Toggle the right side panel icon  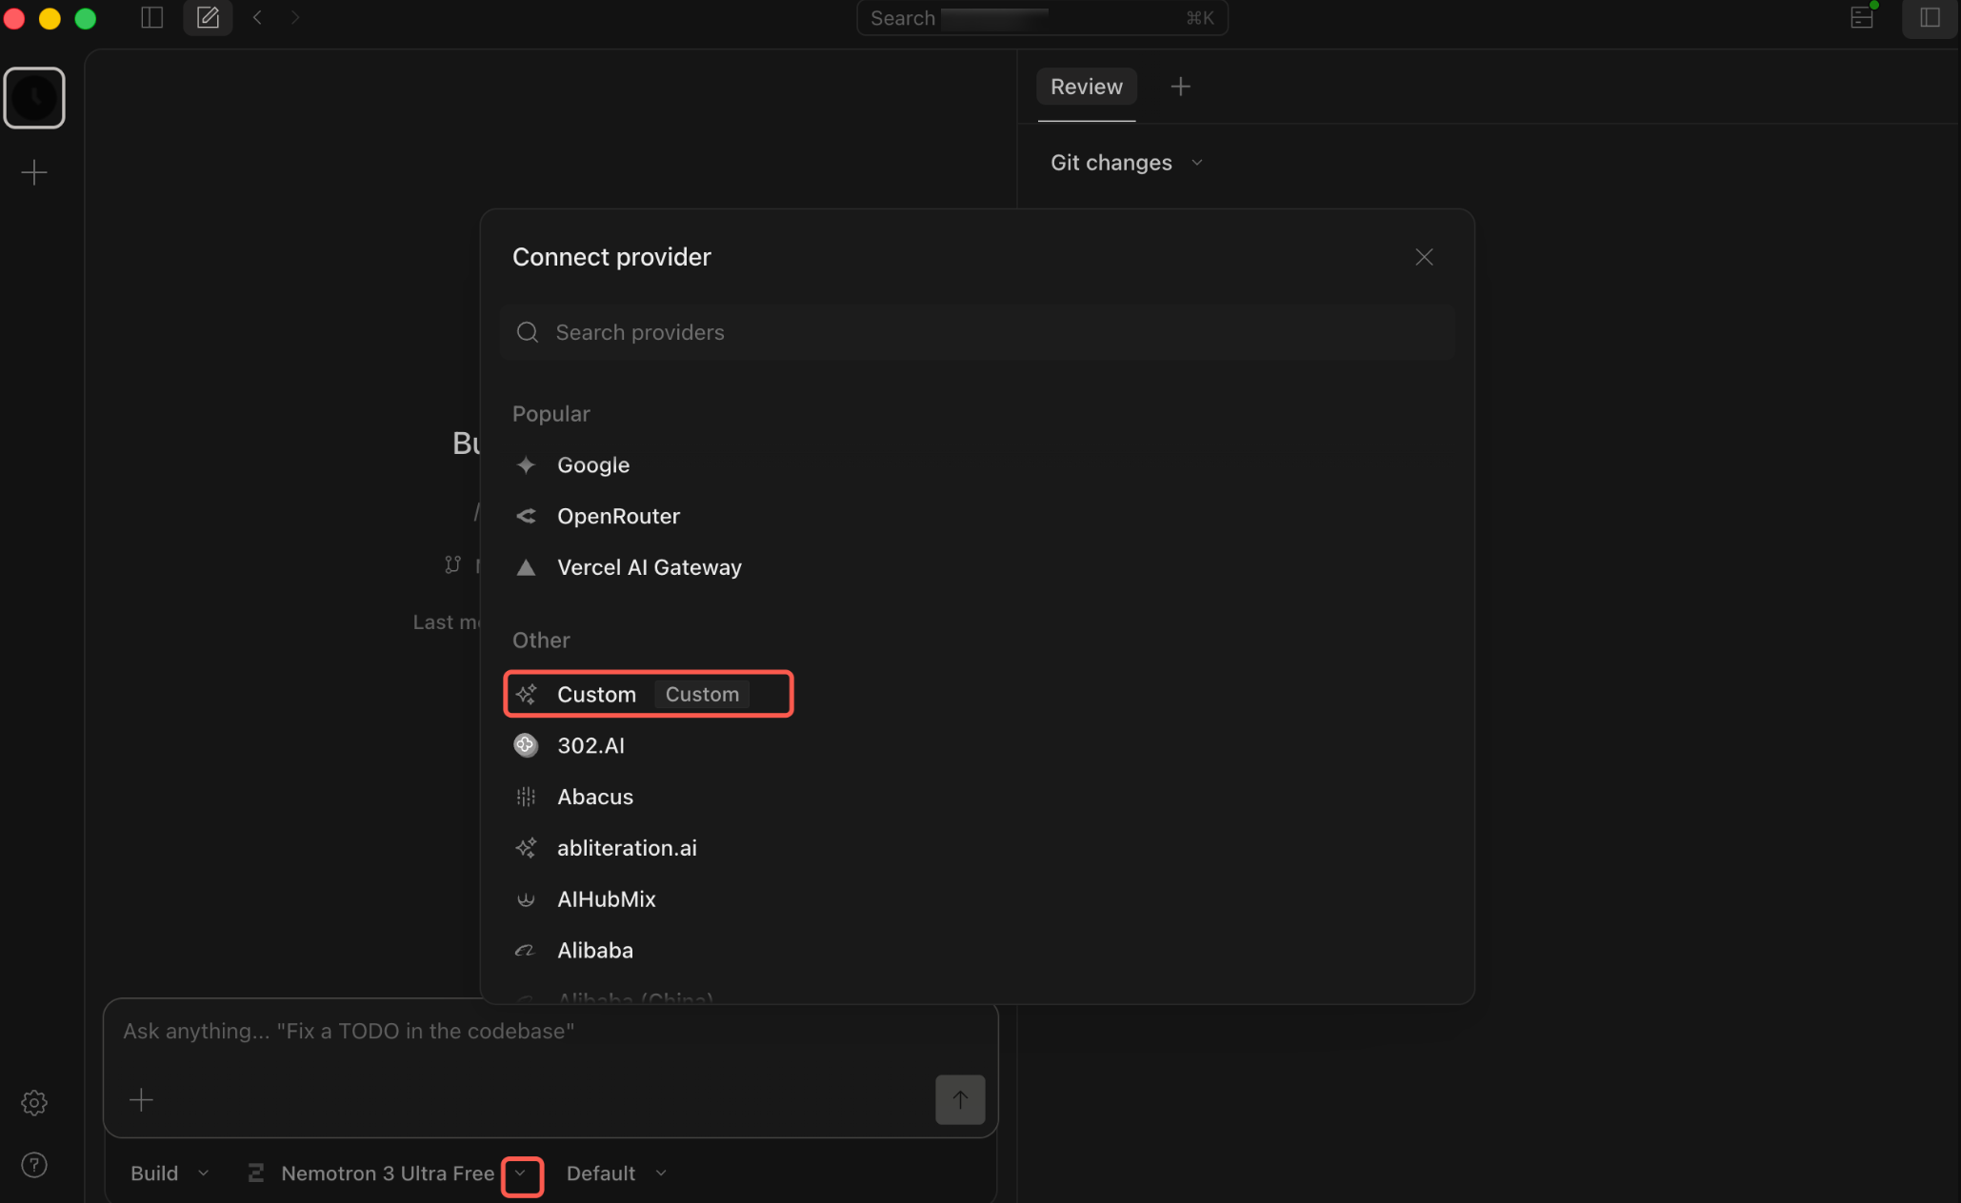point(1930,17)
